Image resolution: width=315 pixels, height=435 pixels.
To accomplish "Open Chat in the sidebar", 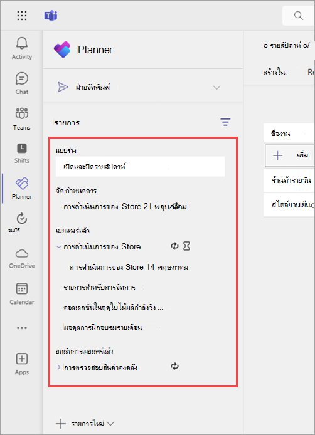I will tap(22, 83).
